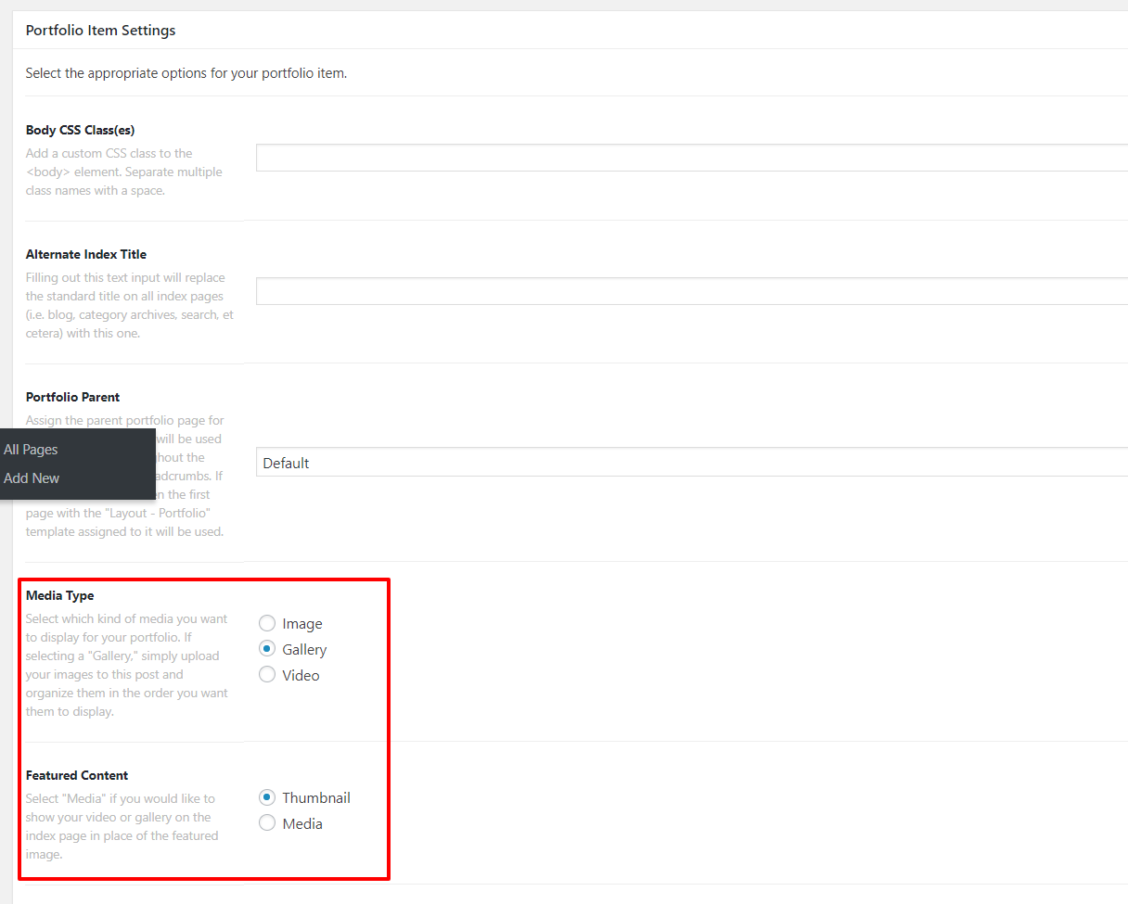This screenshot has width=1128, height=904.
Task: Choose Video as the media type
Action: tap(267, 675)
